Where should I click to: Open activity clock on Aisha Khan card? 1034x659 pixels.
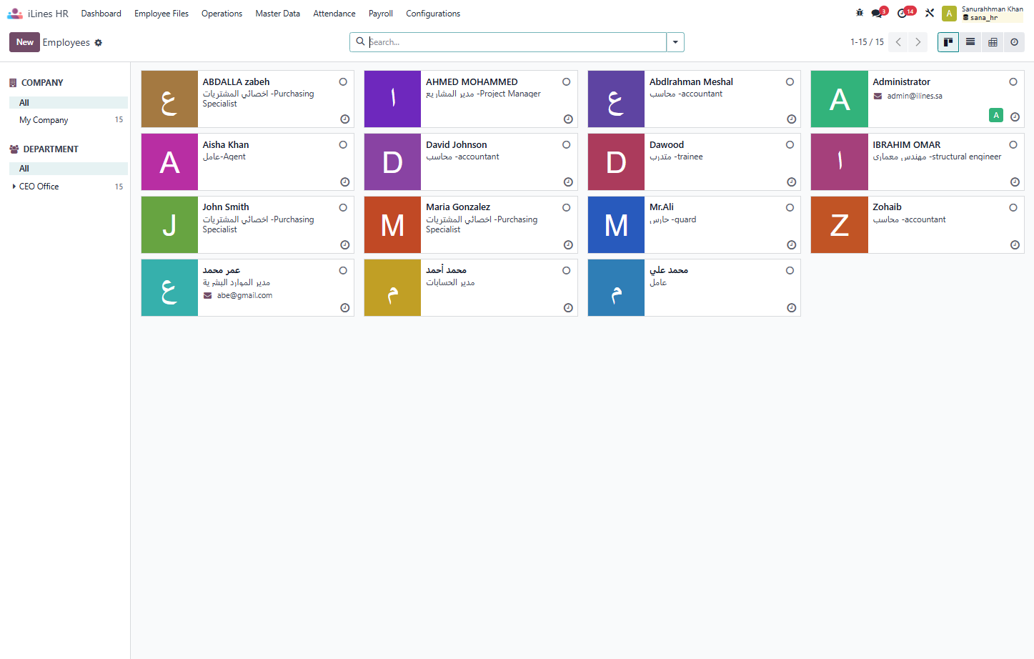click(x=345, y=182)
